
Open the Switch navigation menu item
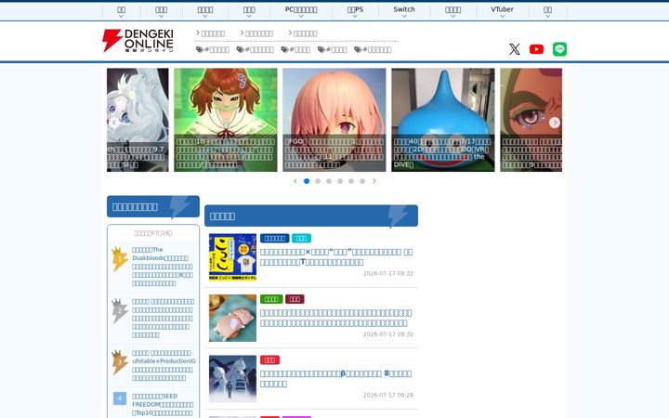(404, 9)
